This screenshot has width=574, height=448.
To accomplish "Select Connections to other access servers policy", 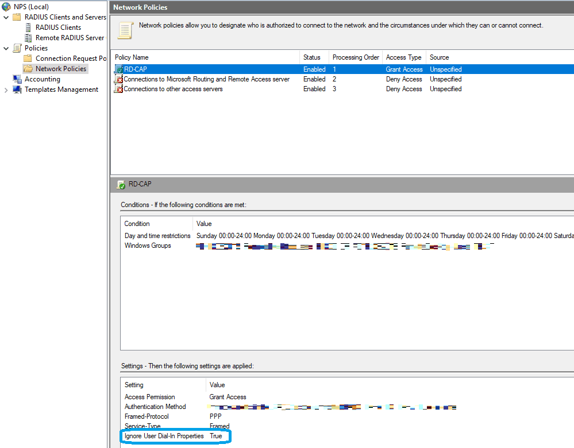I will coord(173,89).
